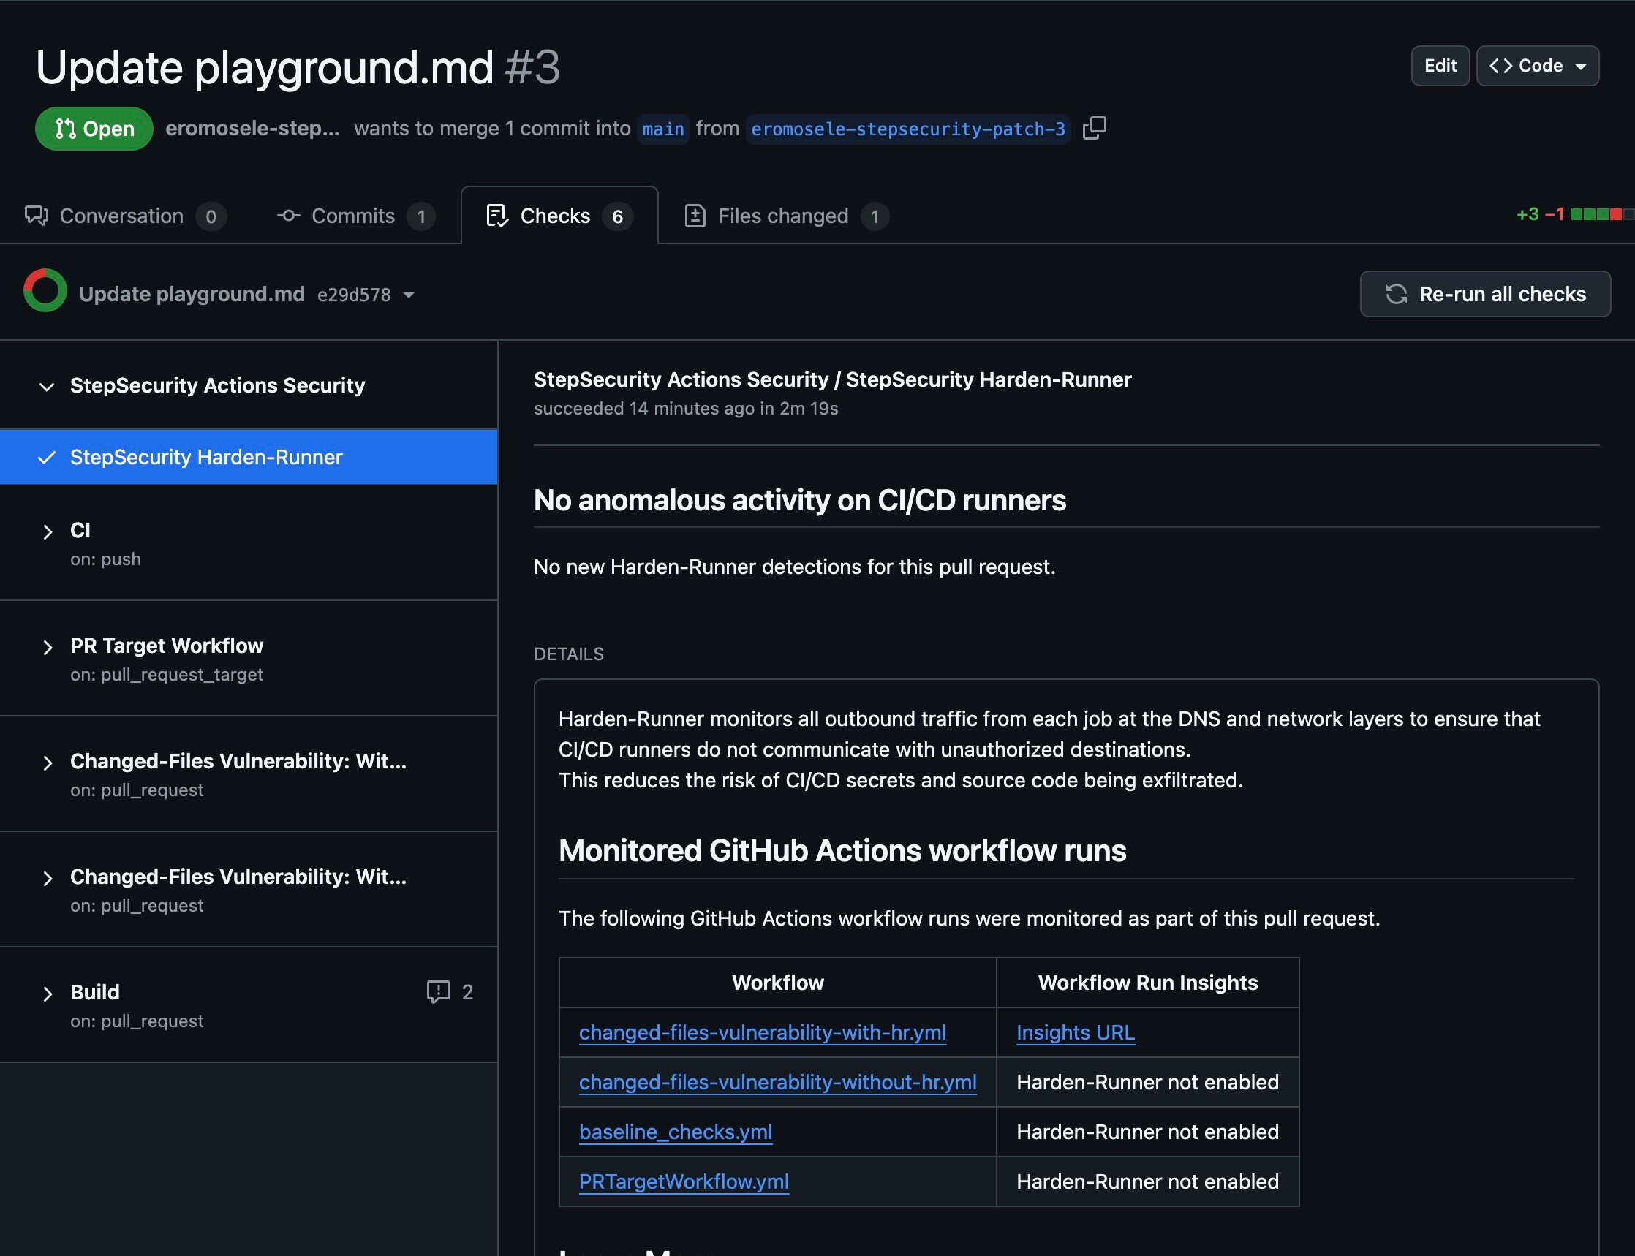Click the Checks tab count badge 6
Screen dimensions: 1635x1256
point(618,217)
